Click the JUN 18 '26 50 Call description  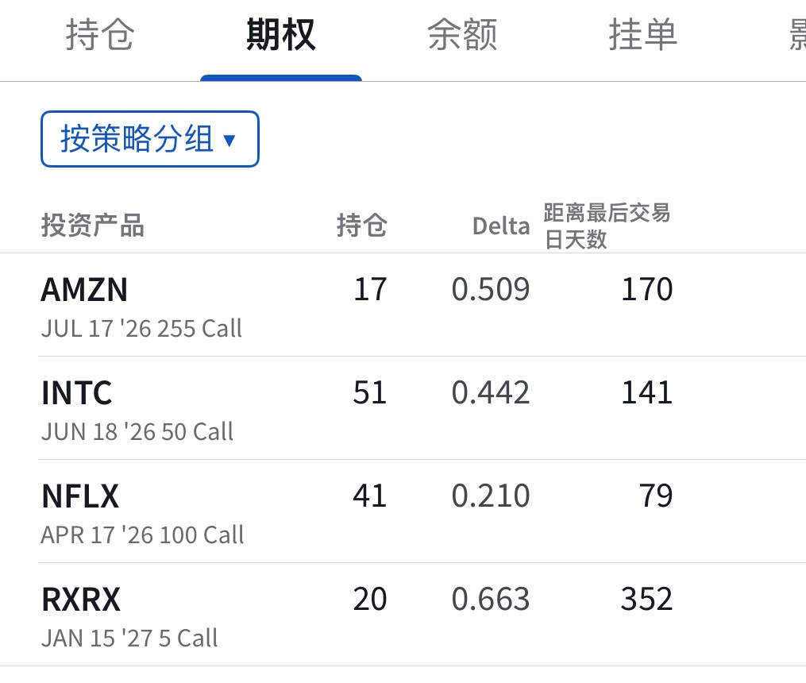(137, 432)
